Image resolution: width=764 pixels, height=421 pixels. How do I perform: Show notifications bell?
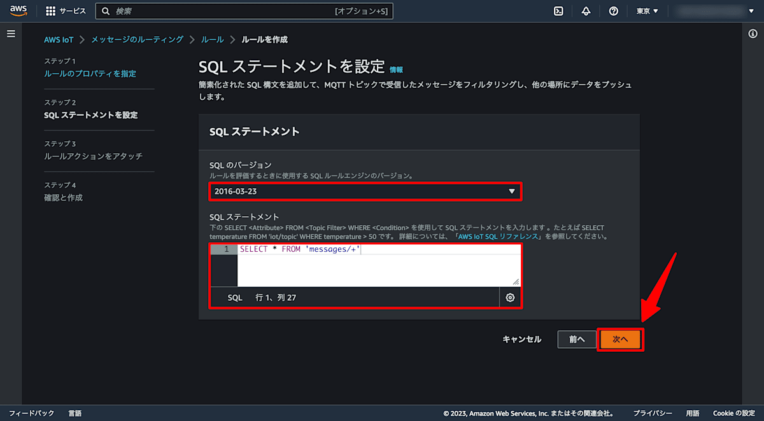point(586,11)
